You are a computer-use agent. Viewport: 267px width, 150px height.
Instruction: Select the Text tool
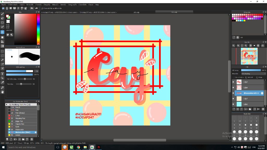pos(2,74)
